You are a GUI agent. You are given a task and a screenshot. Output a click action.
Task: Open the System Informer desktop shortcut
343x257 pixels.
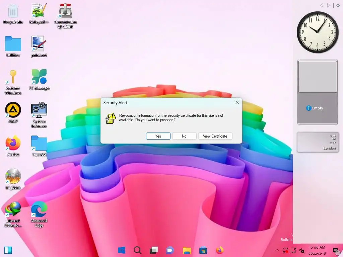pos(39,115)
